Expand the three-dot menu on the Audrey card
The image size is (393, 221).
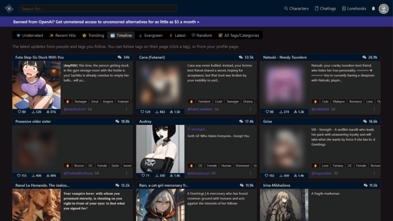click(x=251, y=173)
